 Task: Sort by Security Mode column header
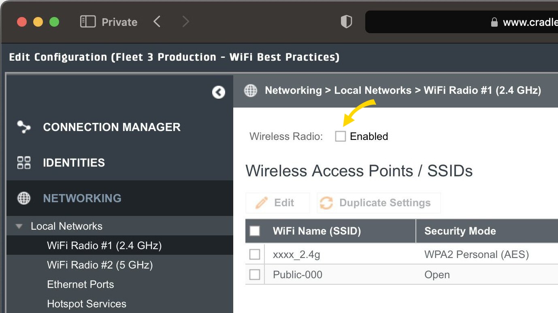click(x=460, y=231)
